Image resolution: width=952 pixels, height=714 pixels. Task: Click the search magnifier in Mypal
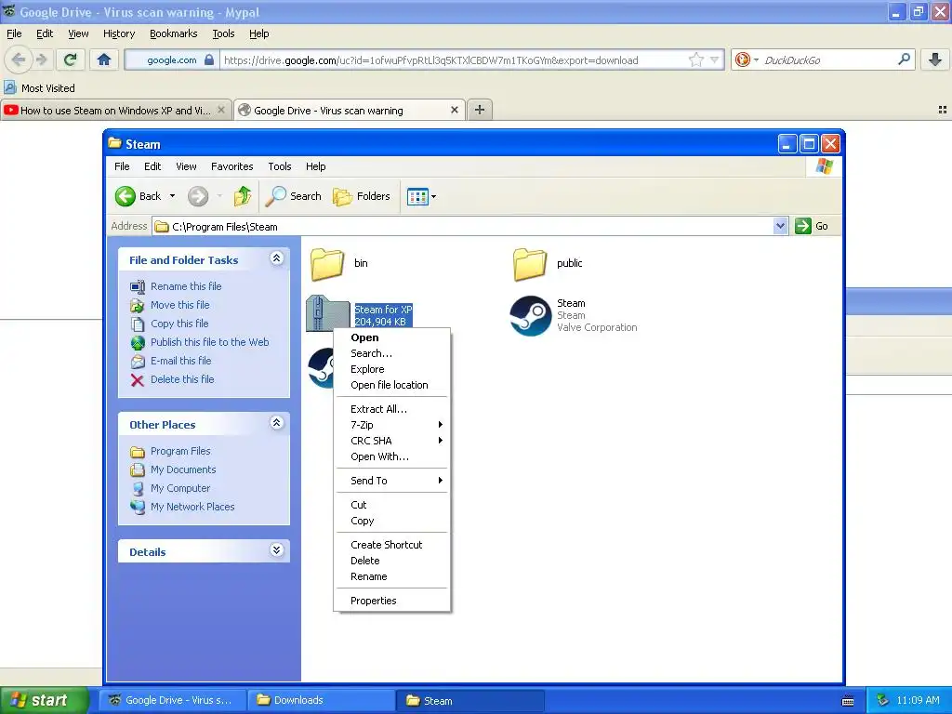tap(904, 59)
